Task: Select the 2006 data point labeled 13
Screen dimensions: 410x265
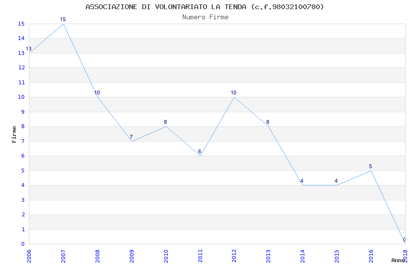Action: click(x=29, y=53)
